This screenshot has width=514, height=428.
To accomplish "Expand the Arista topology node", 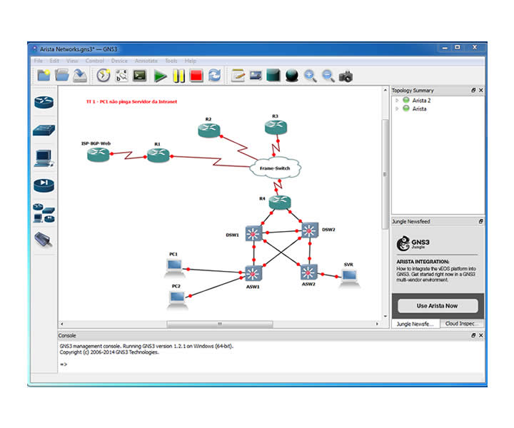I will (x=397, y=109).
